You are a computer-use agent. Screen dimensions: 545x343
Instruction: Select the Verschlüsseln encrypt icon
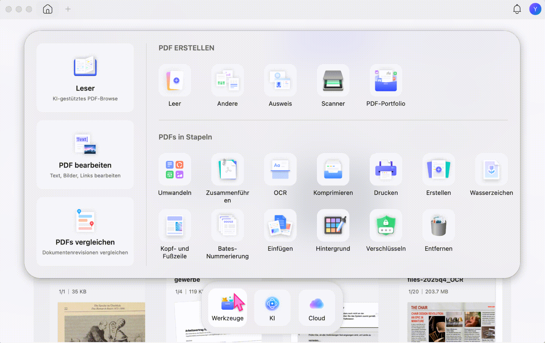386,225
